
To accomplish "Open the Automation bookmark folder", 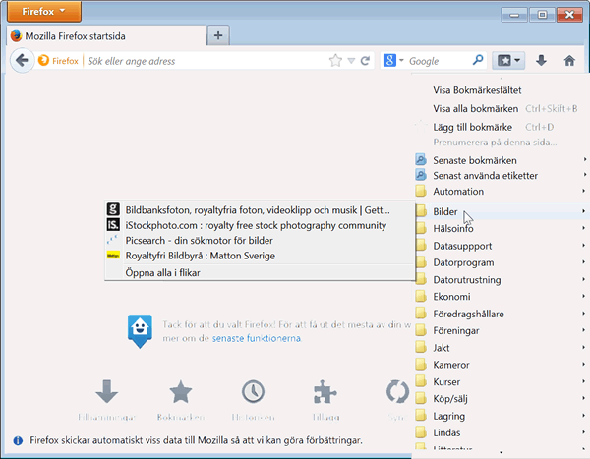I will point(501,191).
